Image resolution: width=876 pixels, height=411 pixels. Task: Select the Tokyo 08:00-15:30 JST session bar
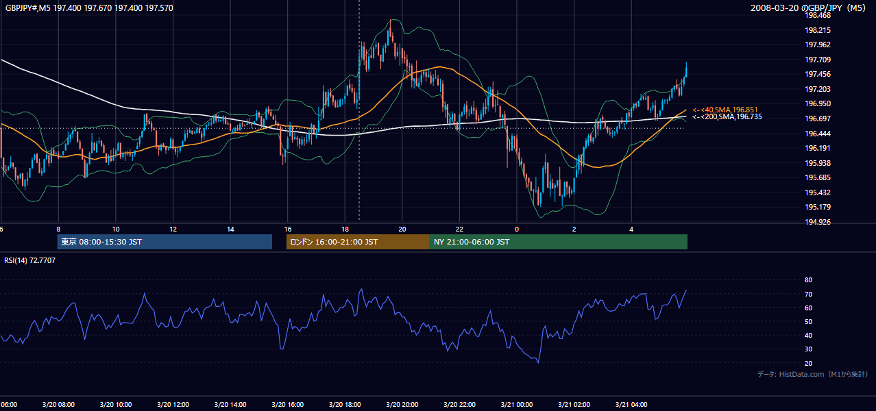(x=165, y=242)
